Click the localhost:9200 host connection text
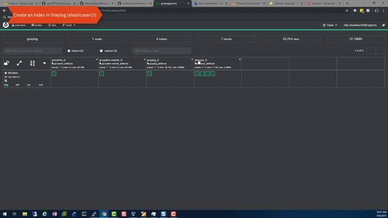The height and width of the screenshot is (218, 388). pyautogui.click(x=360, y=25)
